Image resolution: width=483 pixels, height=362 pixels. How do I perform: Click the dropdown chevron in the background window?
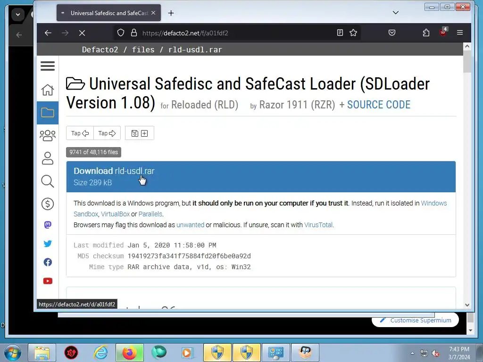(x=18, y=15)
